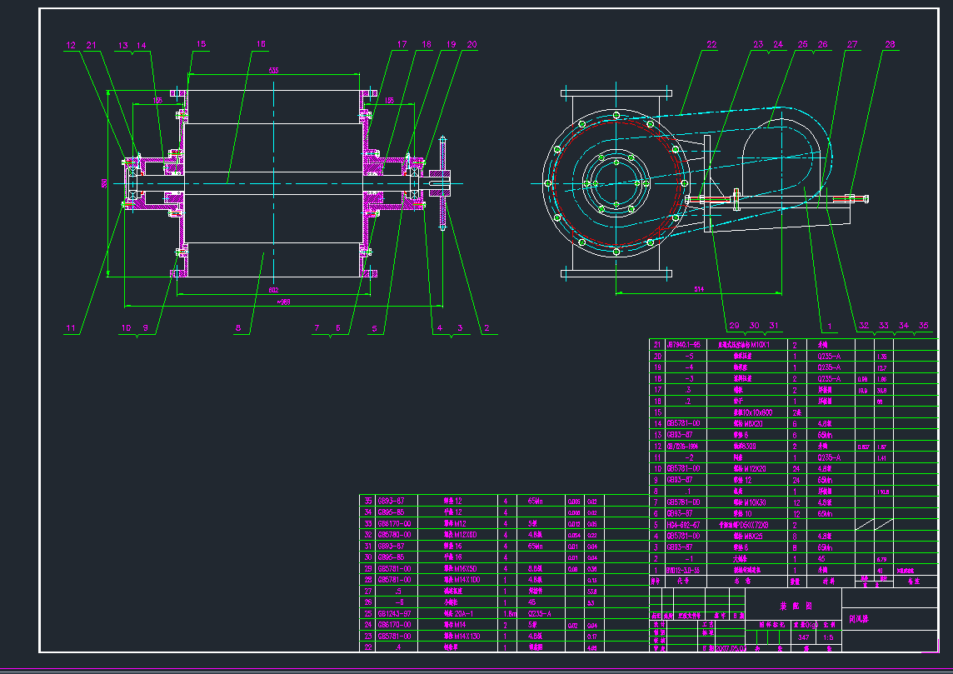Click part callout number 16 label

point(261,45)
